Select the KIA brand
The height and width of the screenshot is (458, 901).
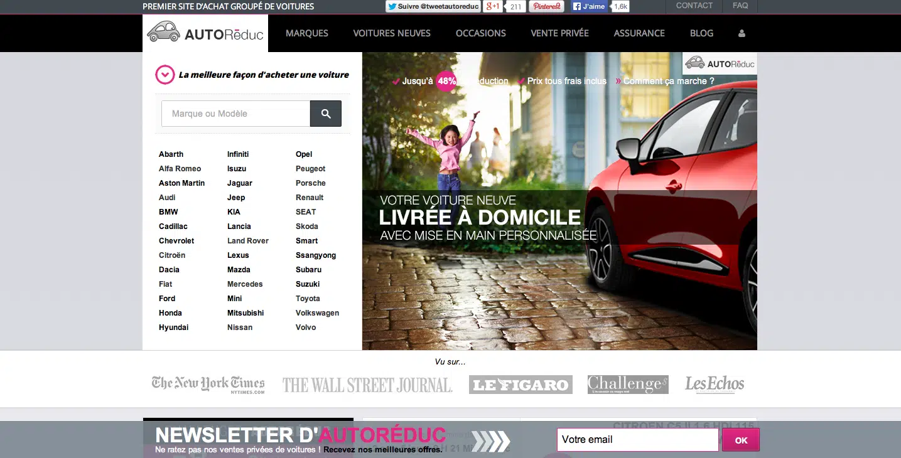tap(234, 212)
